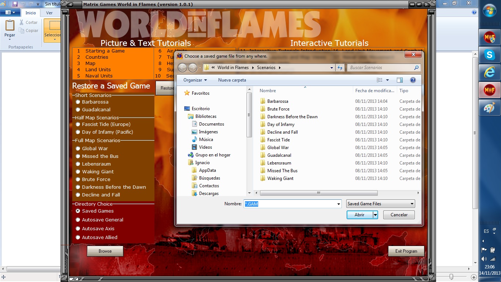The image size is (501, 282).
Task: Select the Guadalcanal scenario radio button
Action: pyautogui.click(x=78, y=110)
